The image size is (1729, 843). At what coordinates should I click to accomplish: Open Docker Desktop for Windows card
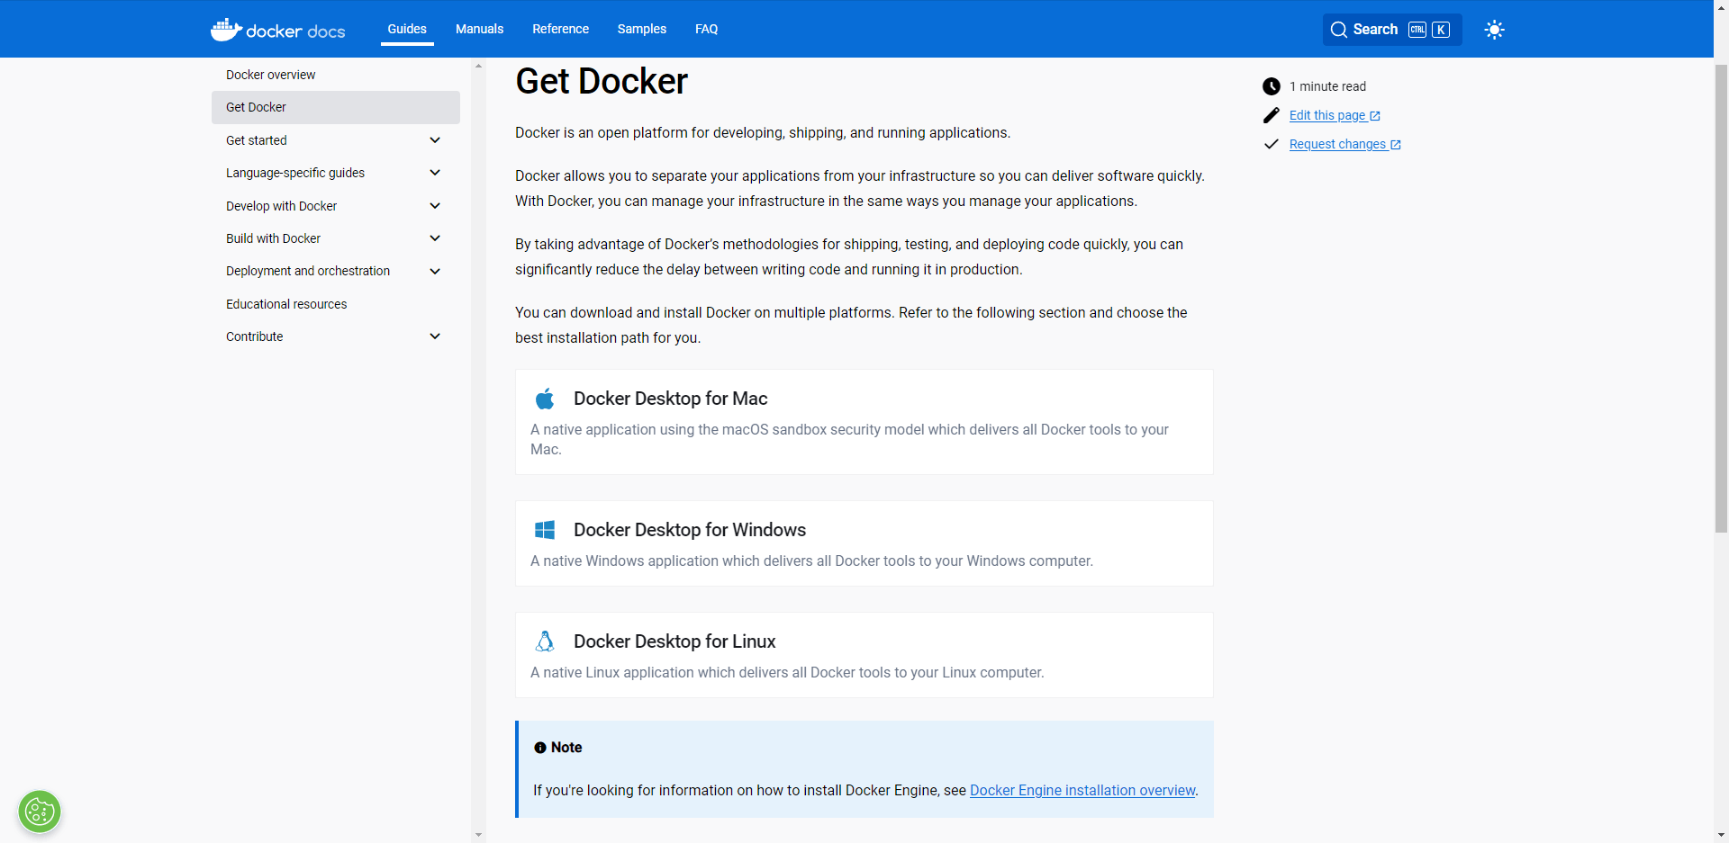(x=864, y=543)
